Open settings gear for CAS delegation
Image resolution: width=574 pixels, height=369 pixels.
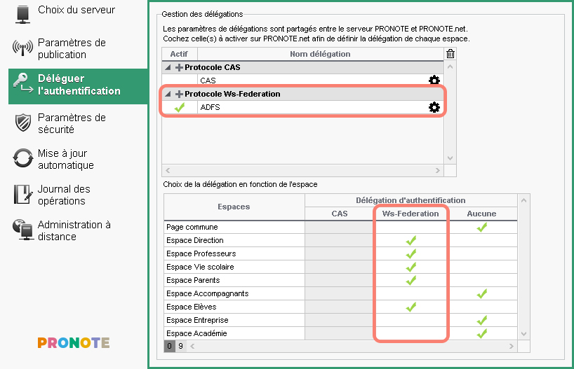[x=434, y=80]
